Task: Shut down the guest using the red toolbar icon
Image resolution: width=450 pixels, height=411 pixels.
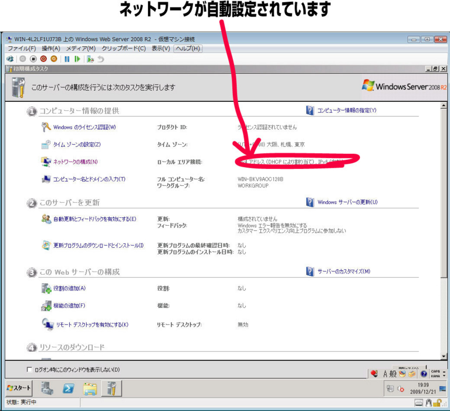Action: (x=43, y=59)
